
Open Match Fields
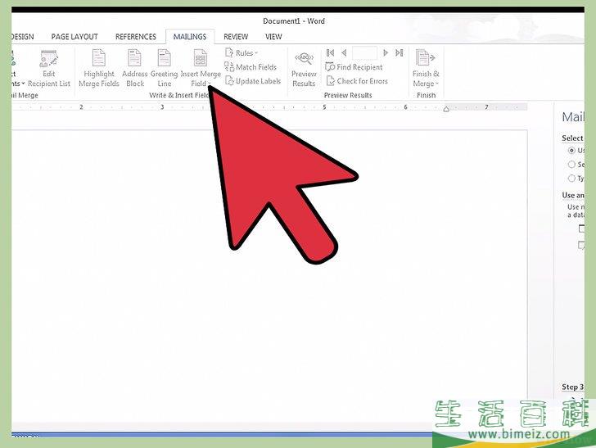[x=251, y=67]
